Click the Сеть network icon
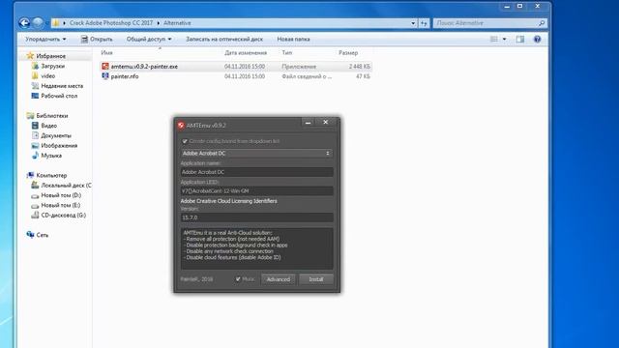The width and height of the screenshot is (619, 348). [x=30, y=235]
